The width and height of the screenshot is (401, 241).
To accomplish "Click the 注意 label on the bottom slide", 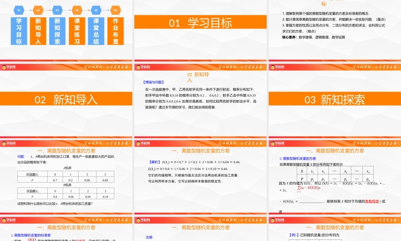I will pyautogui.click(x=150, y=237).
